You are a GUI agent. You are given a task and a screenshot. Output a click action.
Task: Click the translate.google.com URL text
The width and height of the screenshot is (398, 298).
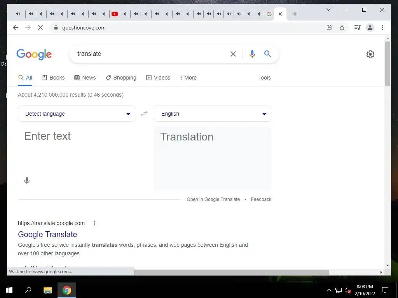51,223
